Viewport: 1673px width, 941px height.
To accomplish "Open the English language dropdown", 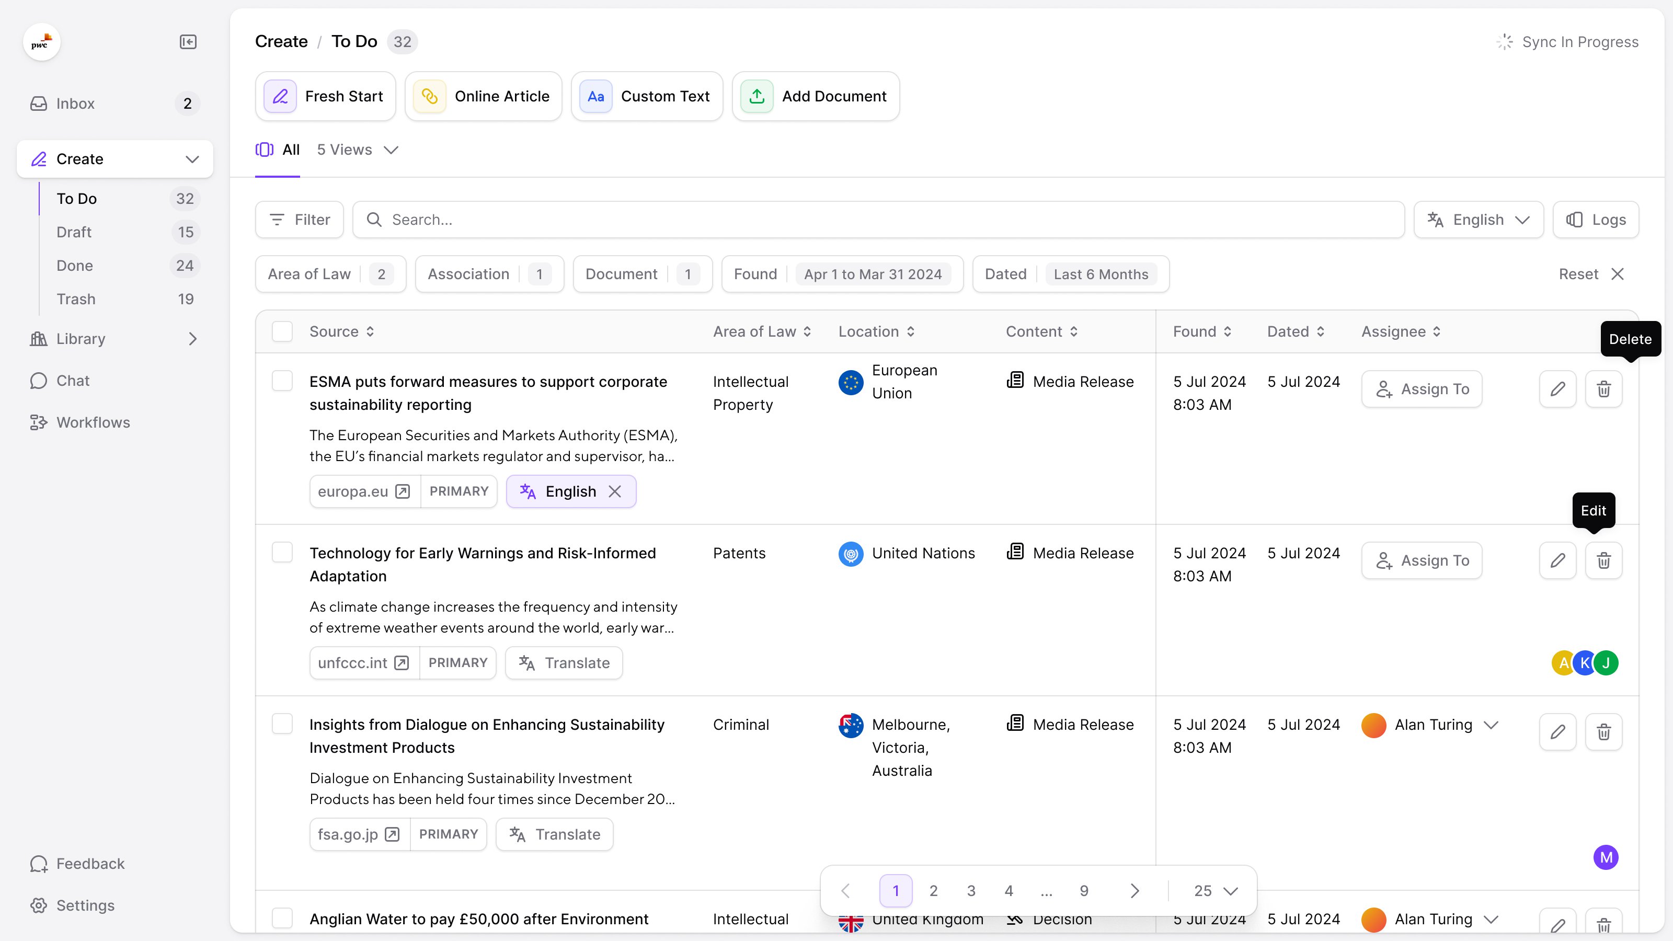I will pos(1478,220).
